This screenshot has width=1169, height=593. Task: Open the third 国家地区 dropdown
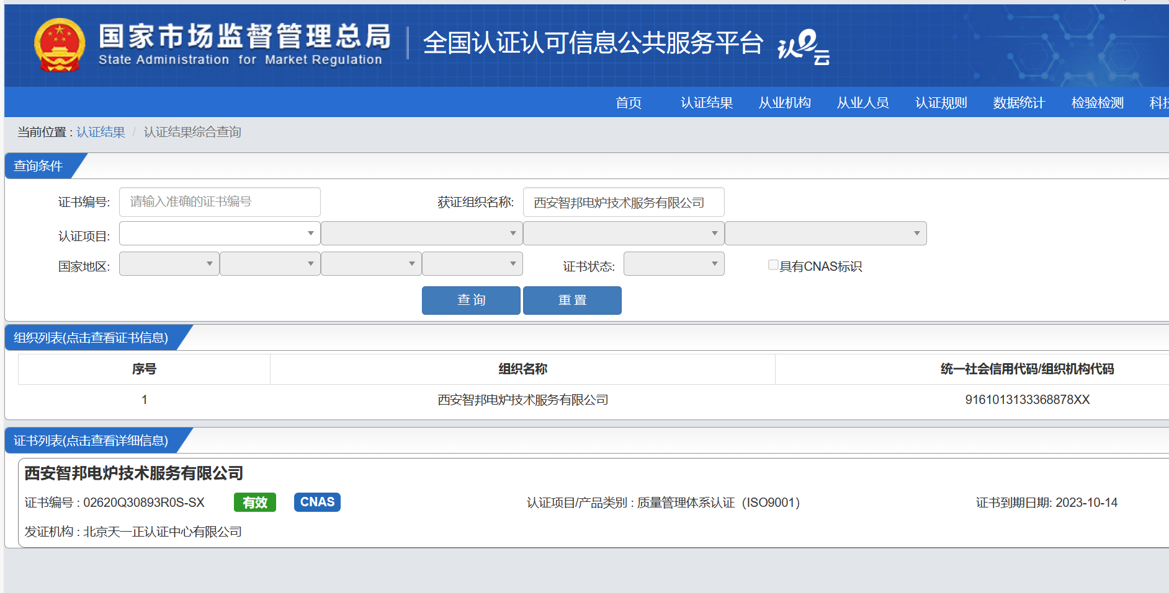click(371, 264)
